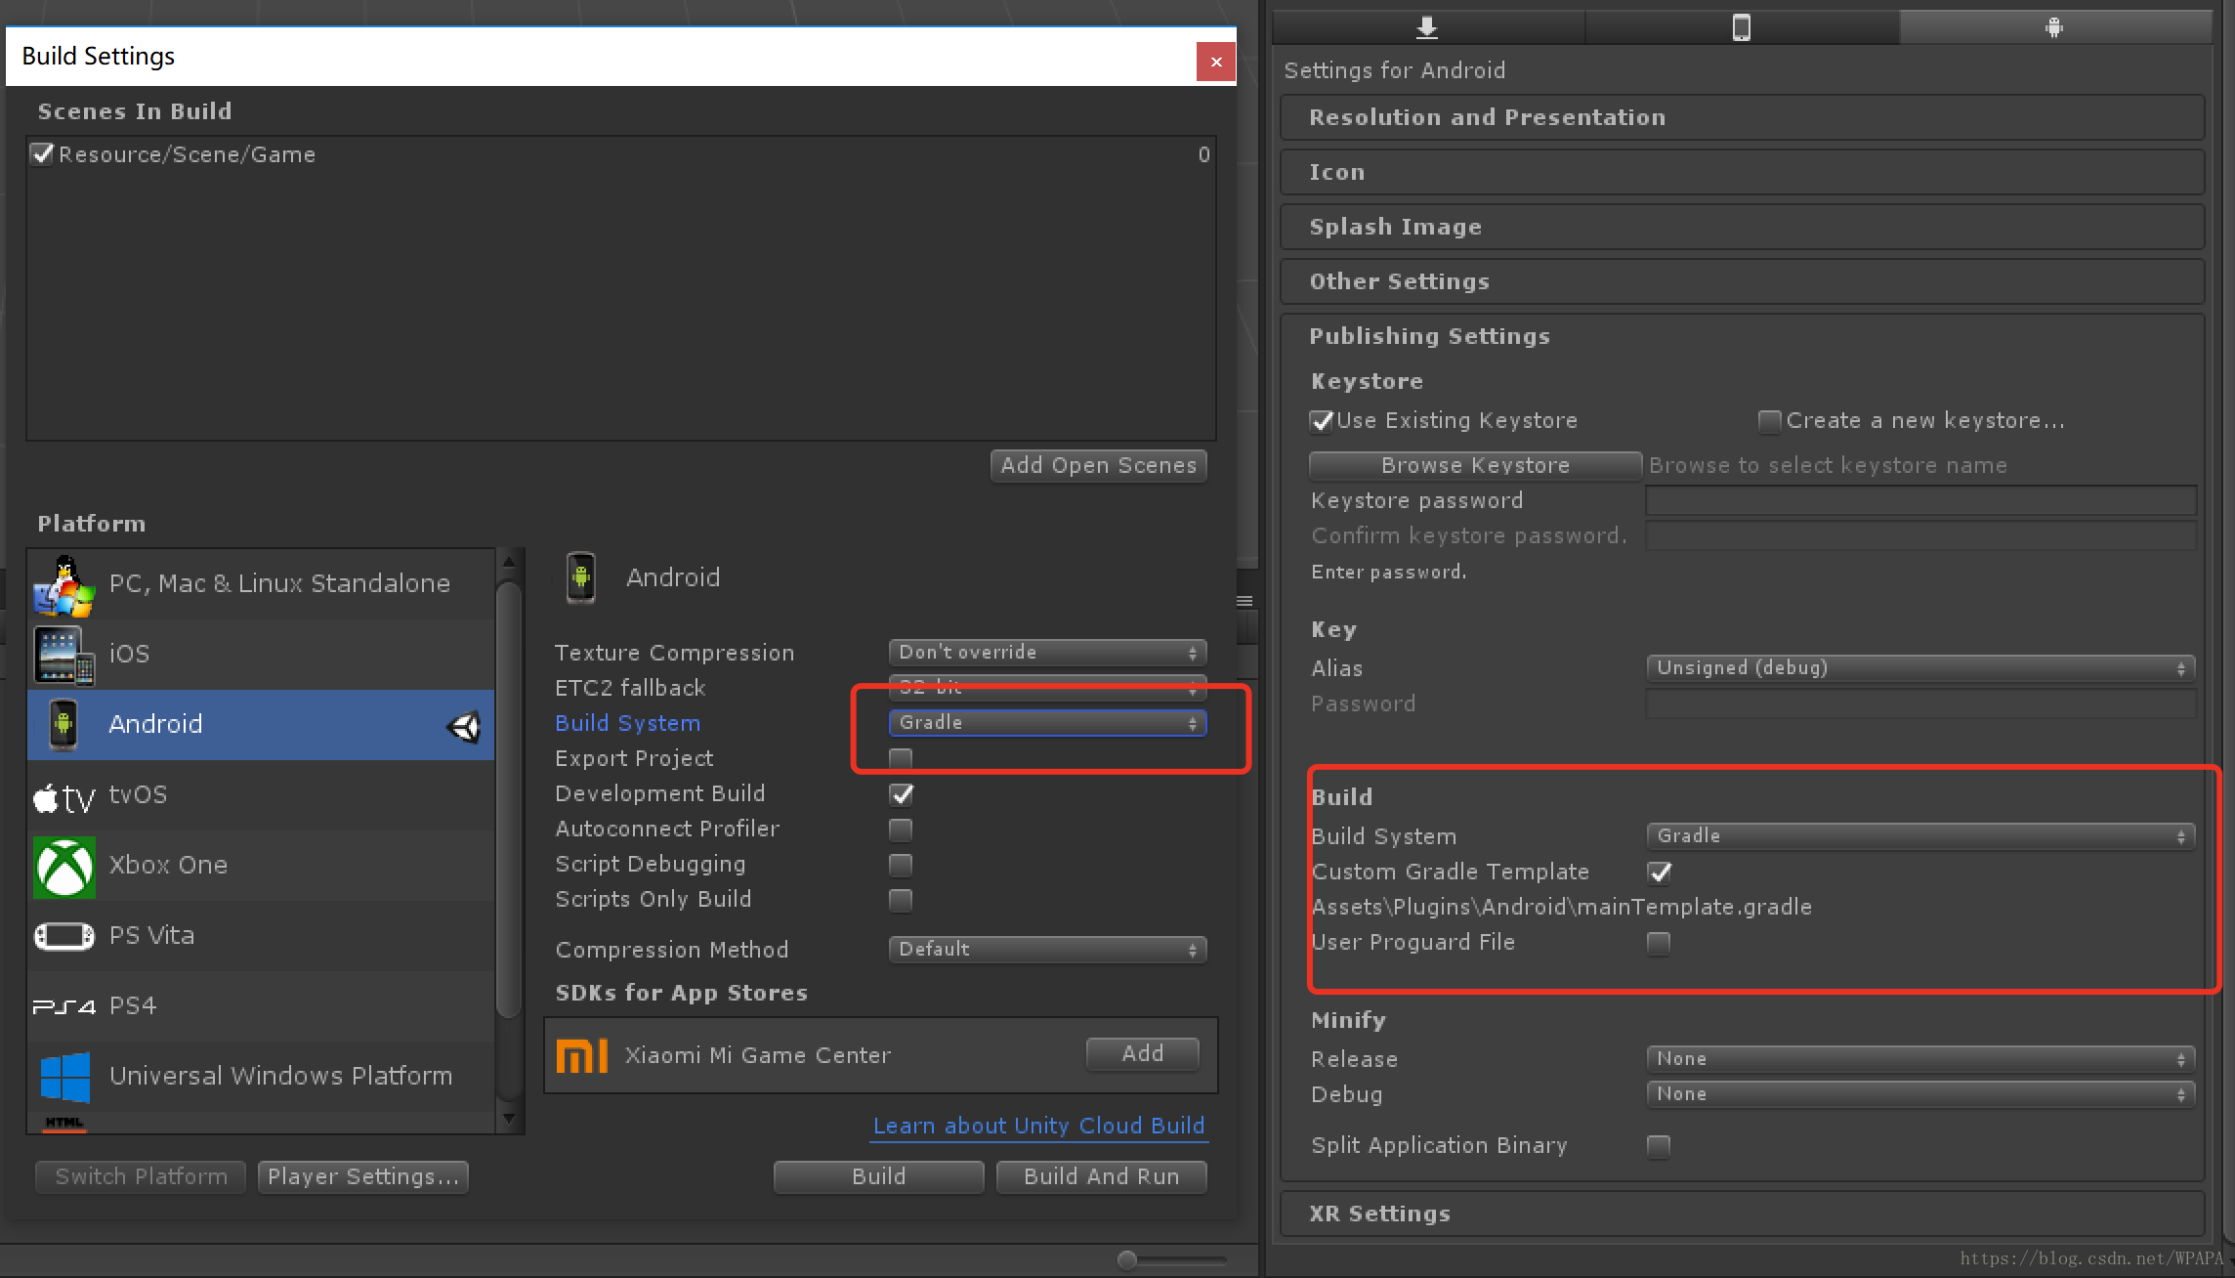Check Create a new keystore option
This screenshot has height=1278, width=2235.
[1769, 421]
